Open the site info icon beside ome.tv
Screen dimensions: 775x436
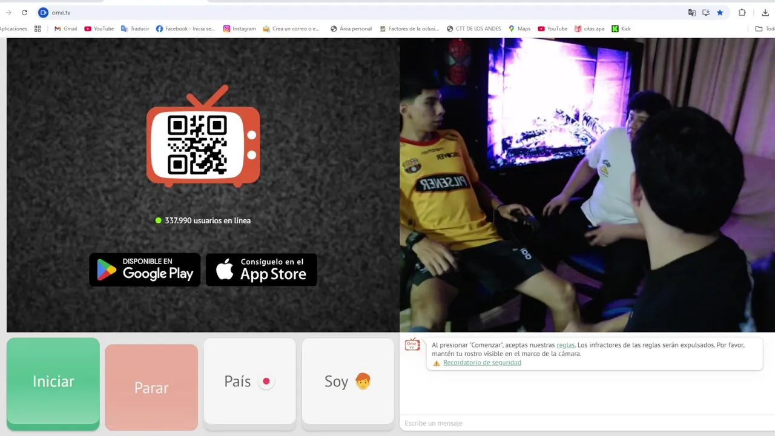pos(43,12)
